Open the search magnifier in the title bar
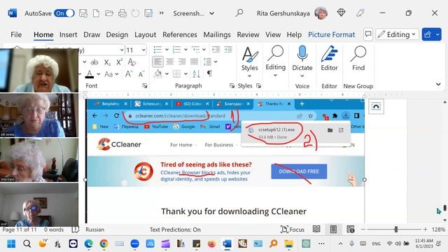 pyautogui.click(x=239, y=13)
